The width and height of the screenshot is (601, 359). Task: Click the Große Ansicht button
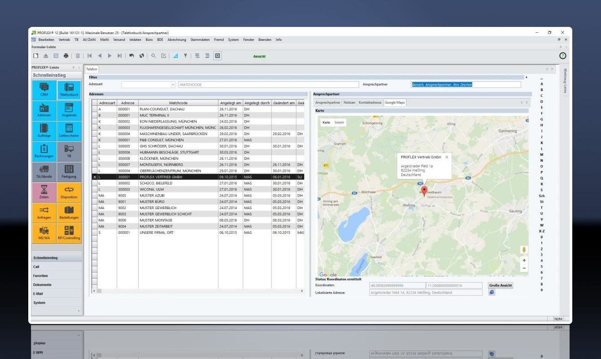(x=500, y=285)
